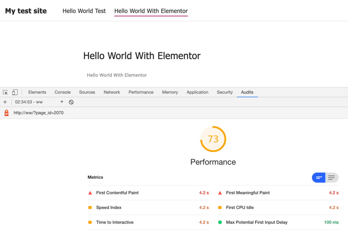Click the First Meaningful Paint metric label
The width and height of the screenshot is (348, 232).
point(248,193)
